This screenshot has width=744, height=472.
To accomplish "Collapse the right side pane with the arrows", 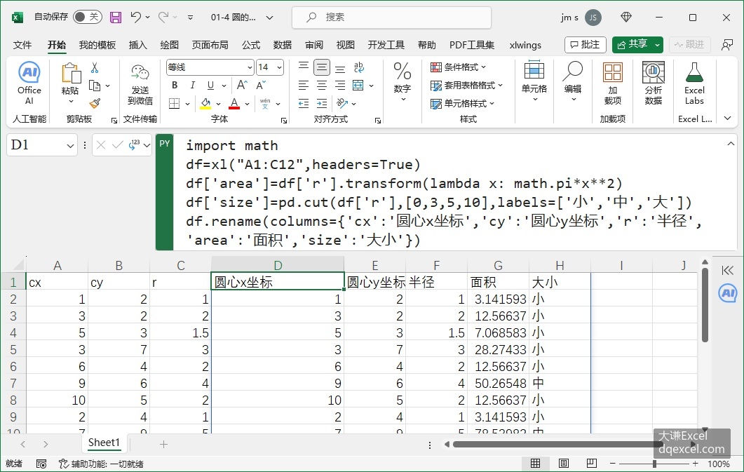I will tap(727, 271).
